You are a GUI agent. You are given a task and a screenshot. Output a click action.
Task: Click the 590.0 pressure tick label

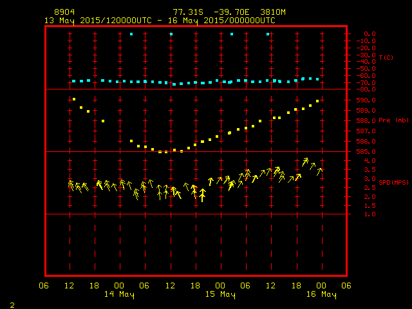(366, 100)
